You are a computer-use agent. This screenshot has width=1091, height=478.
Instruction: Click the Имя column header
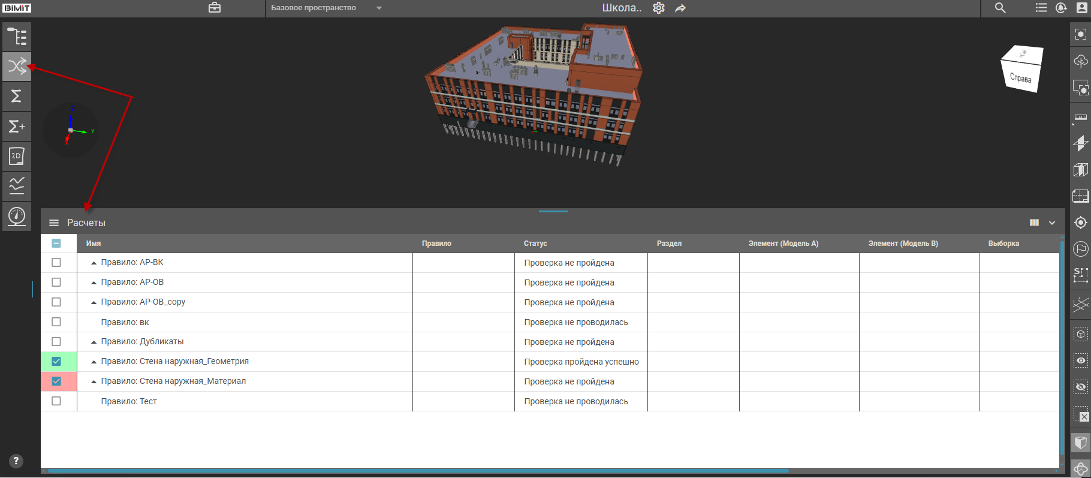(94, 243)
